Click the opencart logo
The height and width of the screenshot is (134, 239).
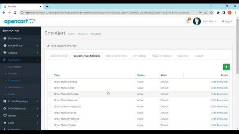20,21
